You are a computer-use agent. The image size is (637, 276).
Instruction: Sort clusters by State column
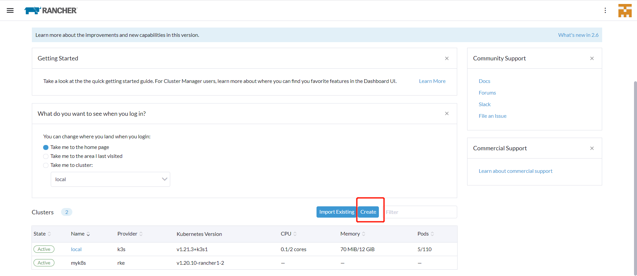[x=42, y=234]
